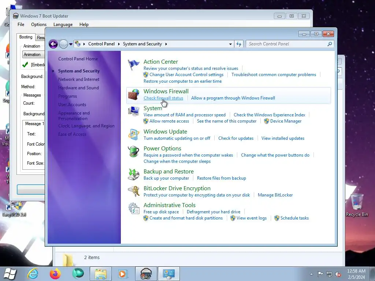The width and height of the screenshot is (375, 281).
Task: Click Change User Account Control settings
Action: 186,75
